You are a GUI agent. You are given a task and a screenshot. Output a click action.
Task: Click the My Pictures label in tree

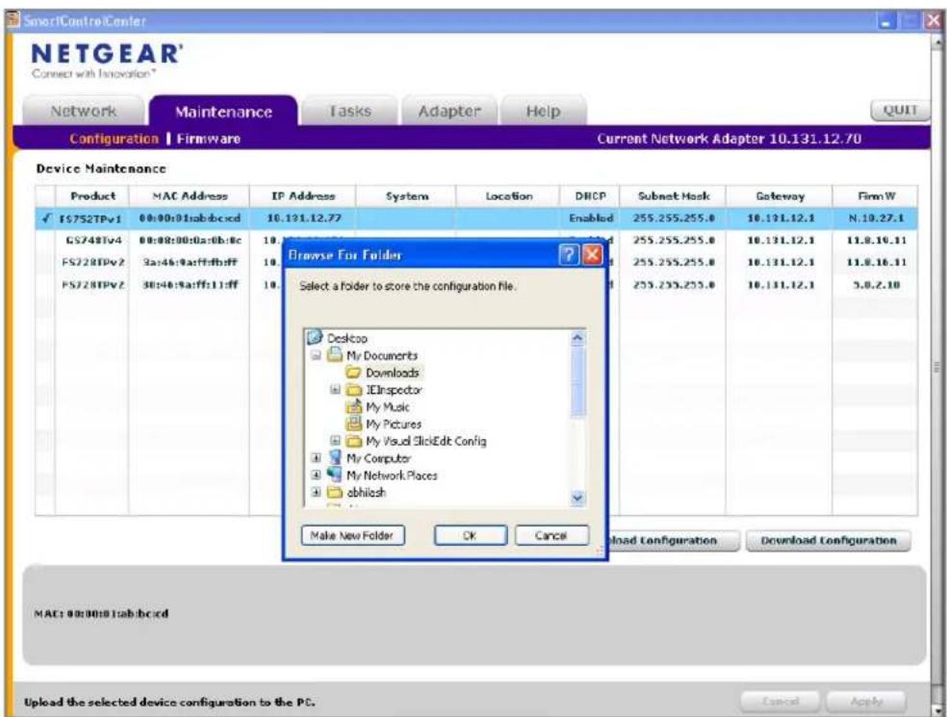pyautogui.click(x=394, y=424)
